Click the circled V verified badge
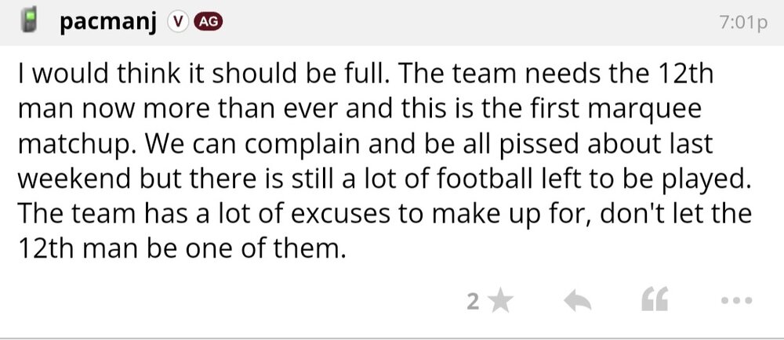Screen dimensions: 784x340 click(177, 23)
